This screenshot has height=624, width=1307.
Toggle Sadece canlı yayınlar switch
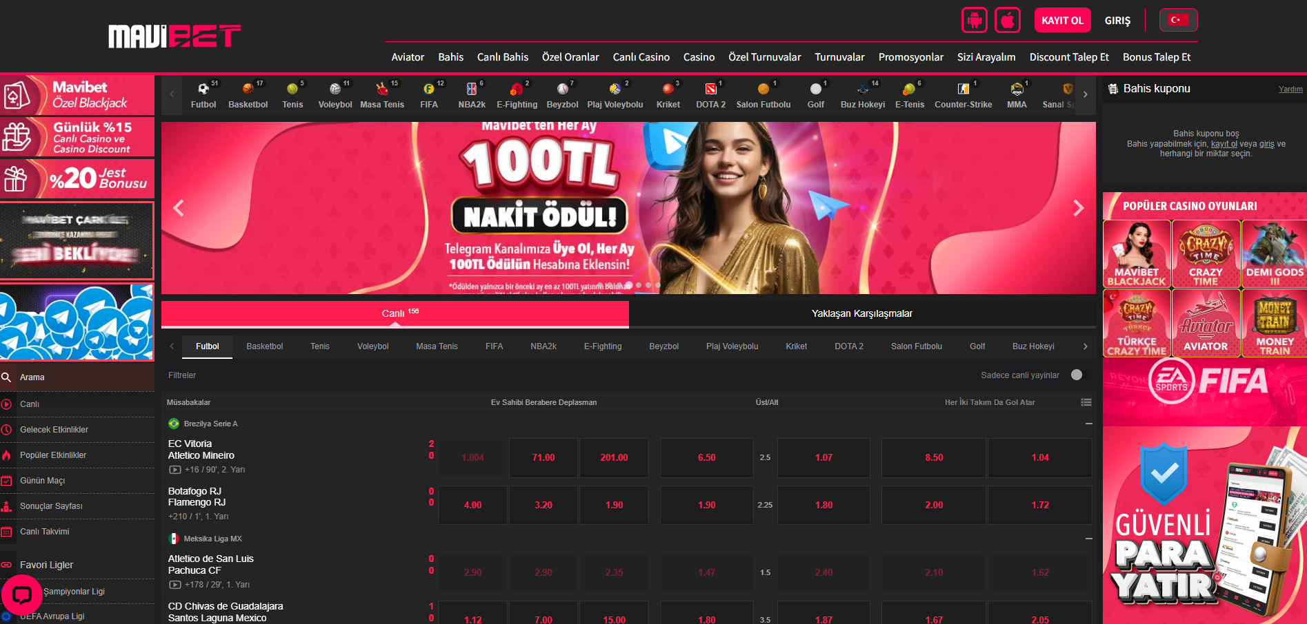[1077, 375]
